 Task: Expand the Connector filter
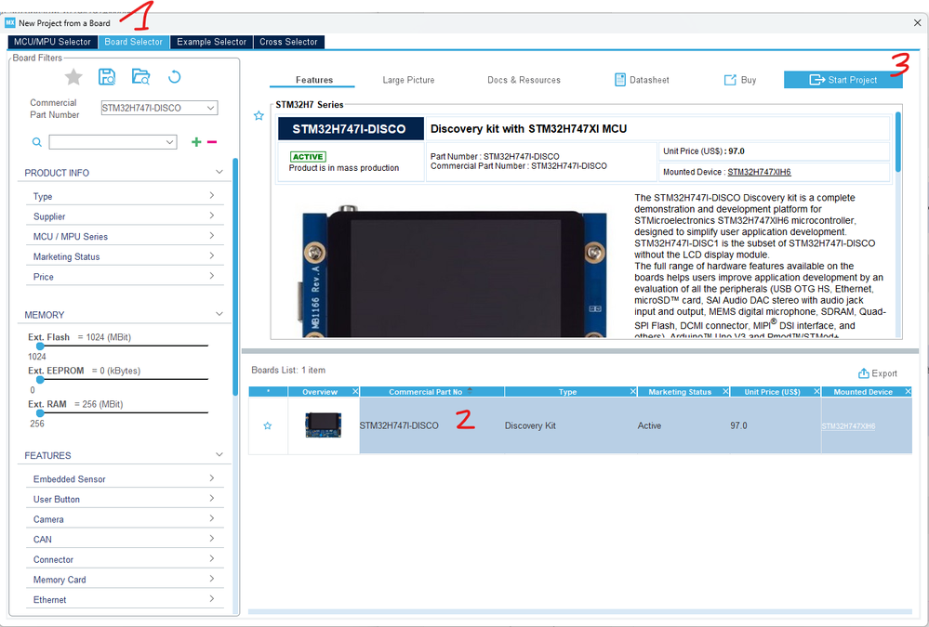point(125,559)
